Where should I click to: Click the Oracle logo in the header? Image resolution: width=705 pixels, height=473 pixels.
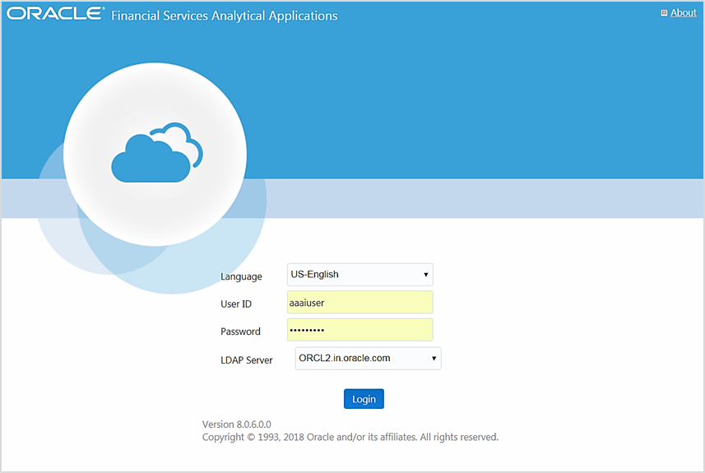[x=55, y=13]
